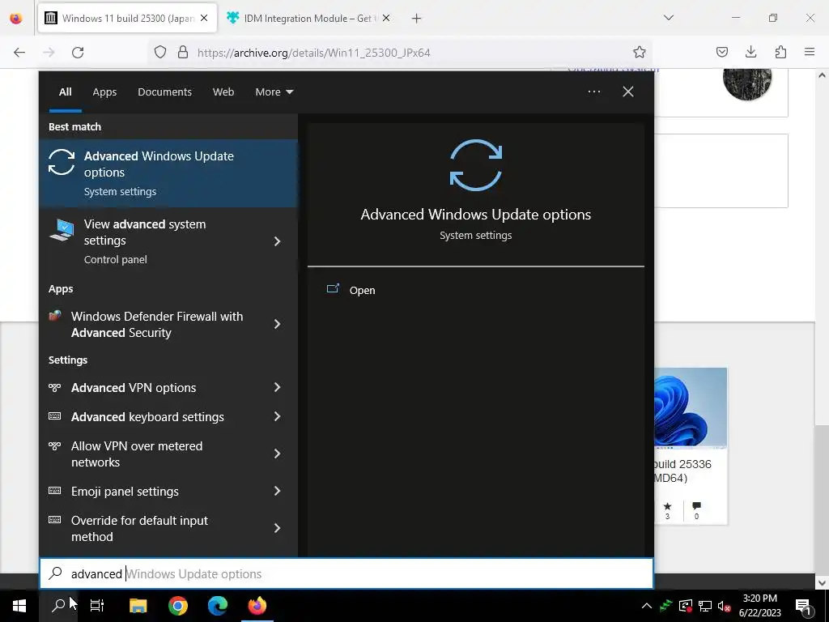829x622 pixels.
Task: Open the search panel ellipsis options
Action: [x=593, y=92]
